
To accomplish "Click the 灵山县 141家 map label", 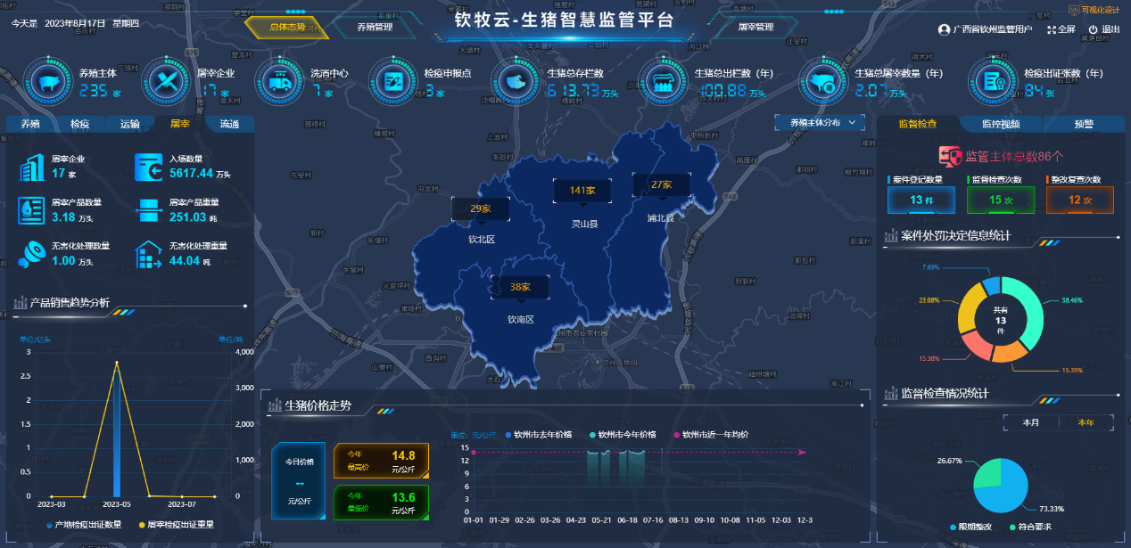I will (582, 191).
